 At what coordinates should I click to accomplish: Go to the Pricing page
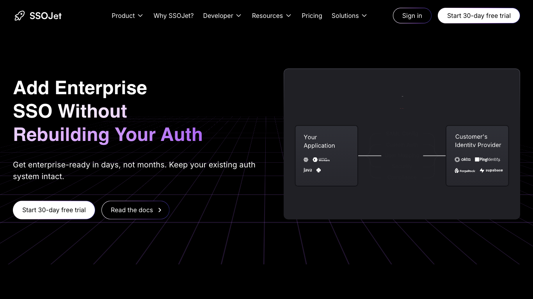tap(312, 16)
